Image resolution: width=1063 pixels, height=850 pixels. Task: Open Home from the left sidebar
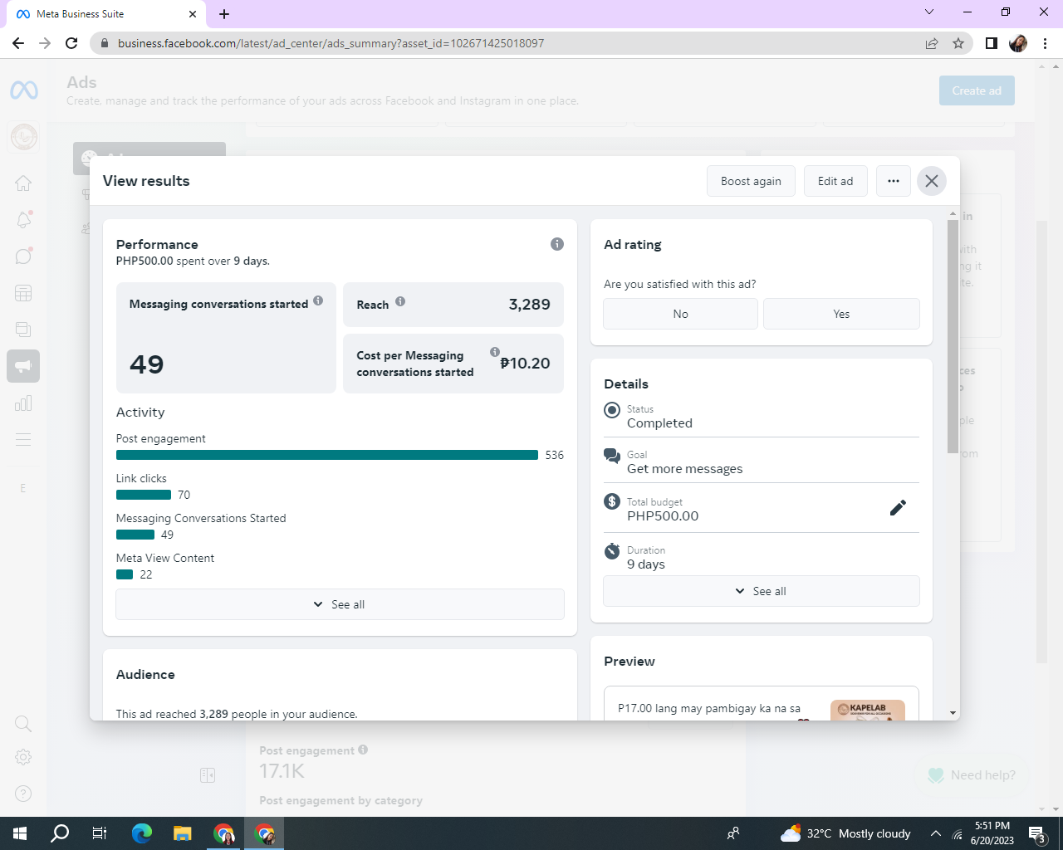point(23,183)
